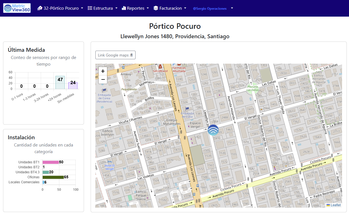Click the MetricView360 logo
The image size is (349, 214).
click(x=17, y=8)
